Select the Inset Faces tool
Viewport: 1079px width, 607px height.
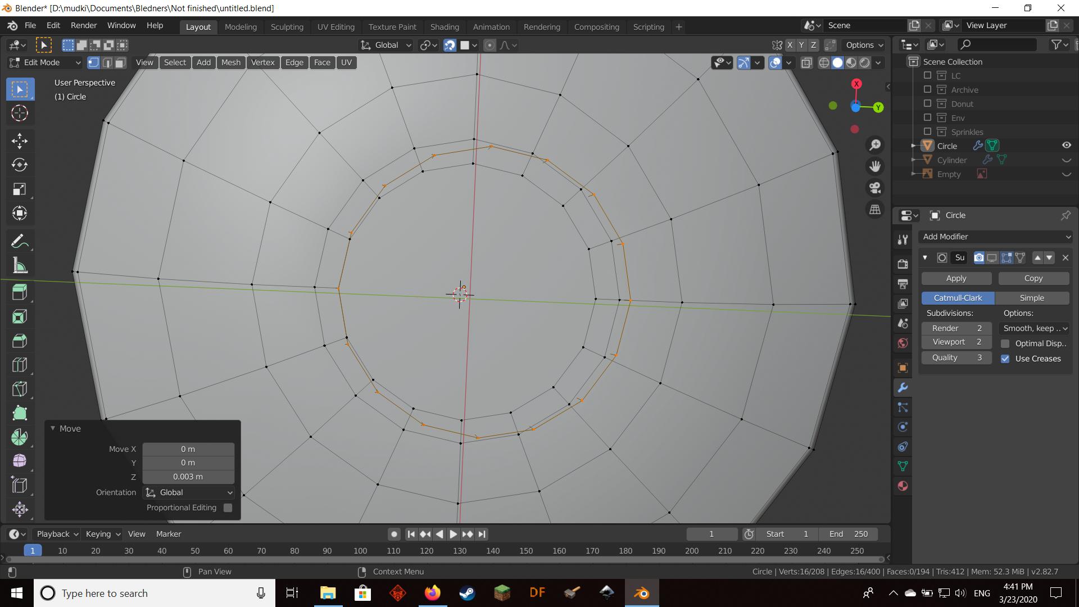tap(20, 317)
